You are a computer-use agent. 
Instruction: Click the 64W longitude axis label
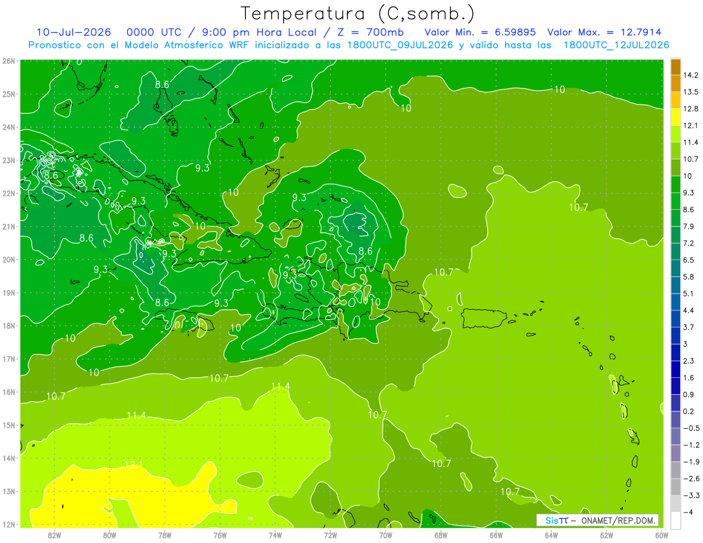[551, 535]
